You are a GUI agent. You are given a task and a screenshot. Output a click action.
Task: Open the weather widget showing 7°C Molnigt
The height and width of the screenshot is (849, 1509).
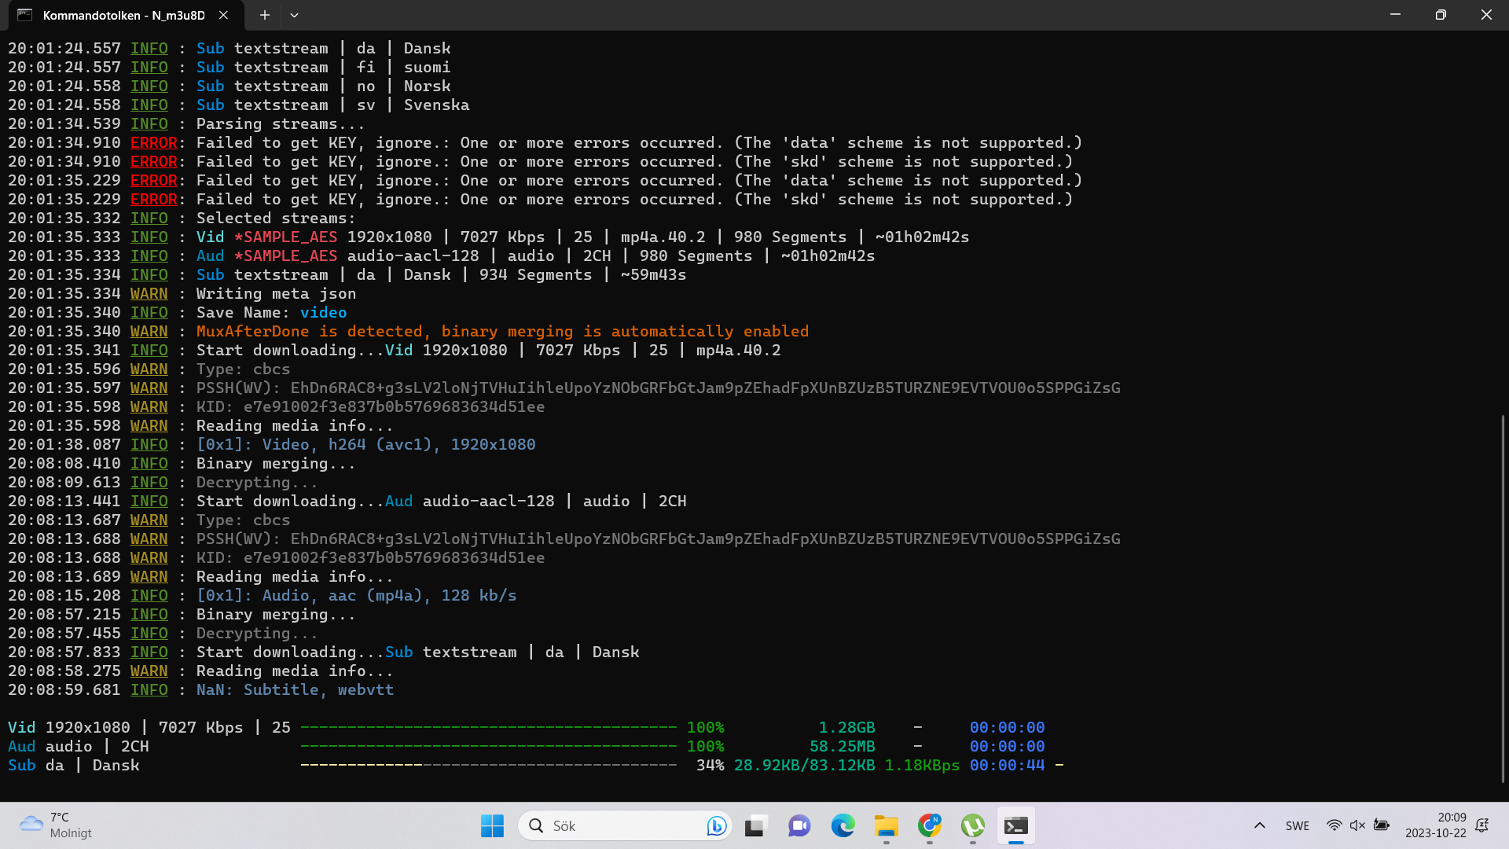pos(55,825)
